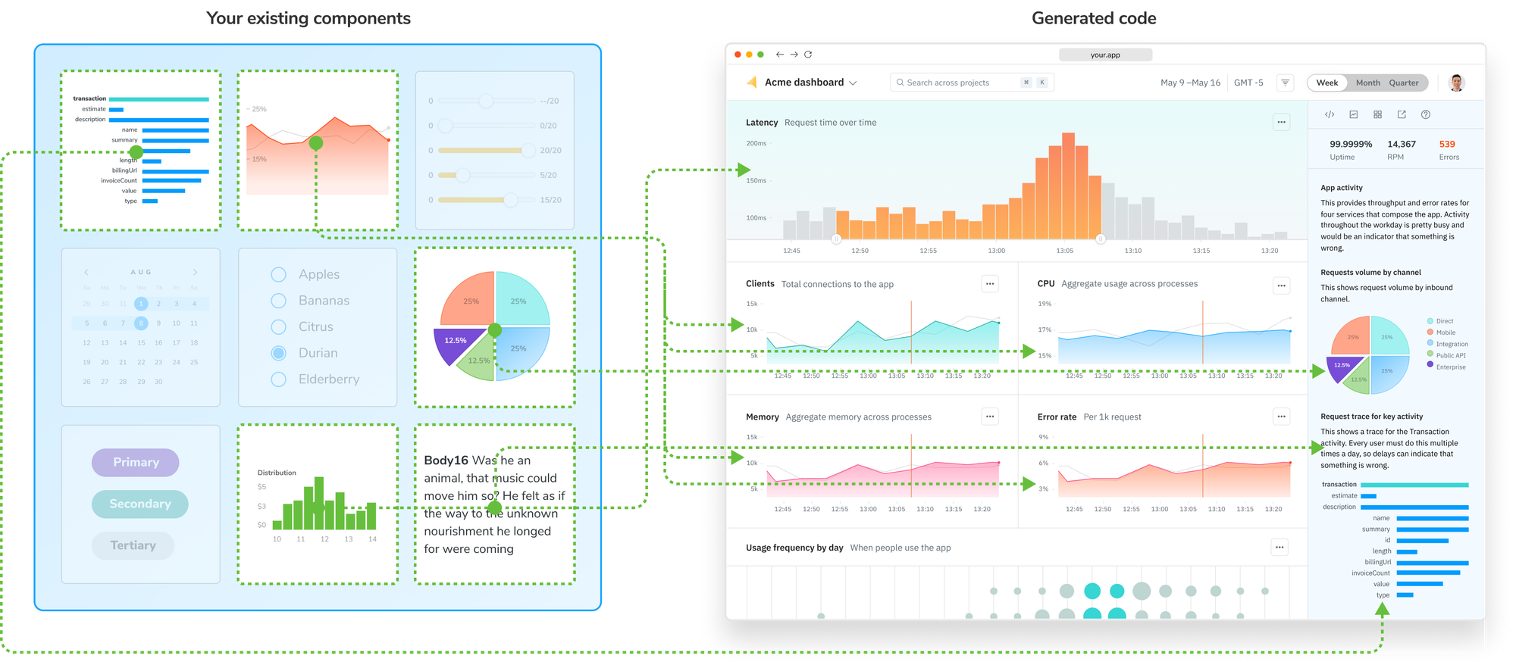Image resolution: width=1516 pixels, height=668 pixels.
Task: Click the Direct legend item
Action: pos(1440,321)
